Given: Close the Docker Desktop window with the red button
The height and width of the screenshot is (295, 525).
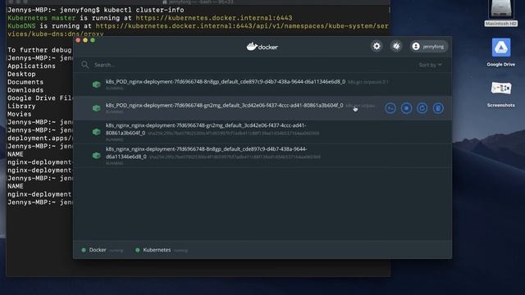Looking at the screenshot, I should point(78,40).
